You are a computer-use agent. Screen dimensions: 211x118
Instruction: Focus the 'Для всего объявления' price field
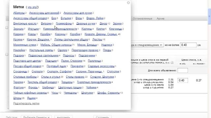tap(183, 70)
